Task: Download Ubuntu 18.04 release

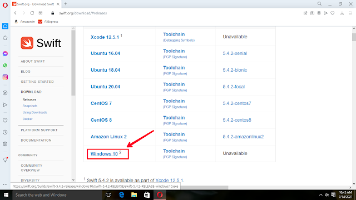Action: click(x=105, y=70)
